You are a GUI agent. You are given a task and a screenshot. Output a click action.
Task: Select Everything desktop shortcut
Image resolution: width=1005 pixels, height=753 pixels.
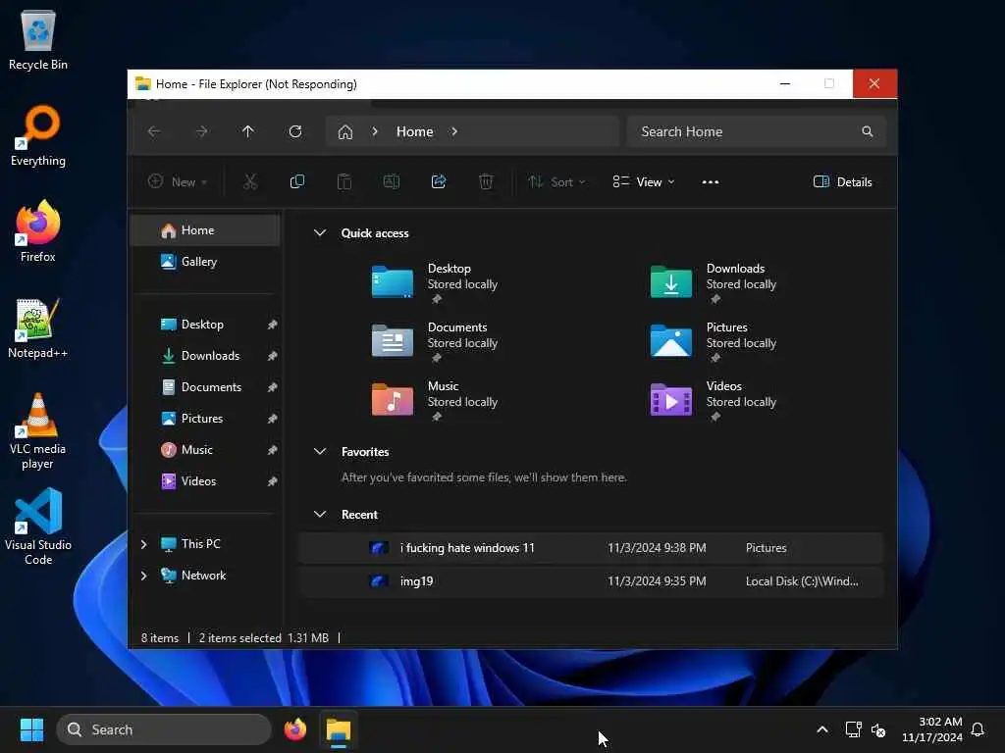(38, 135)
